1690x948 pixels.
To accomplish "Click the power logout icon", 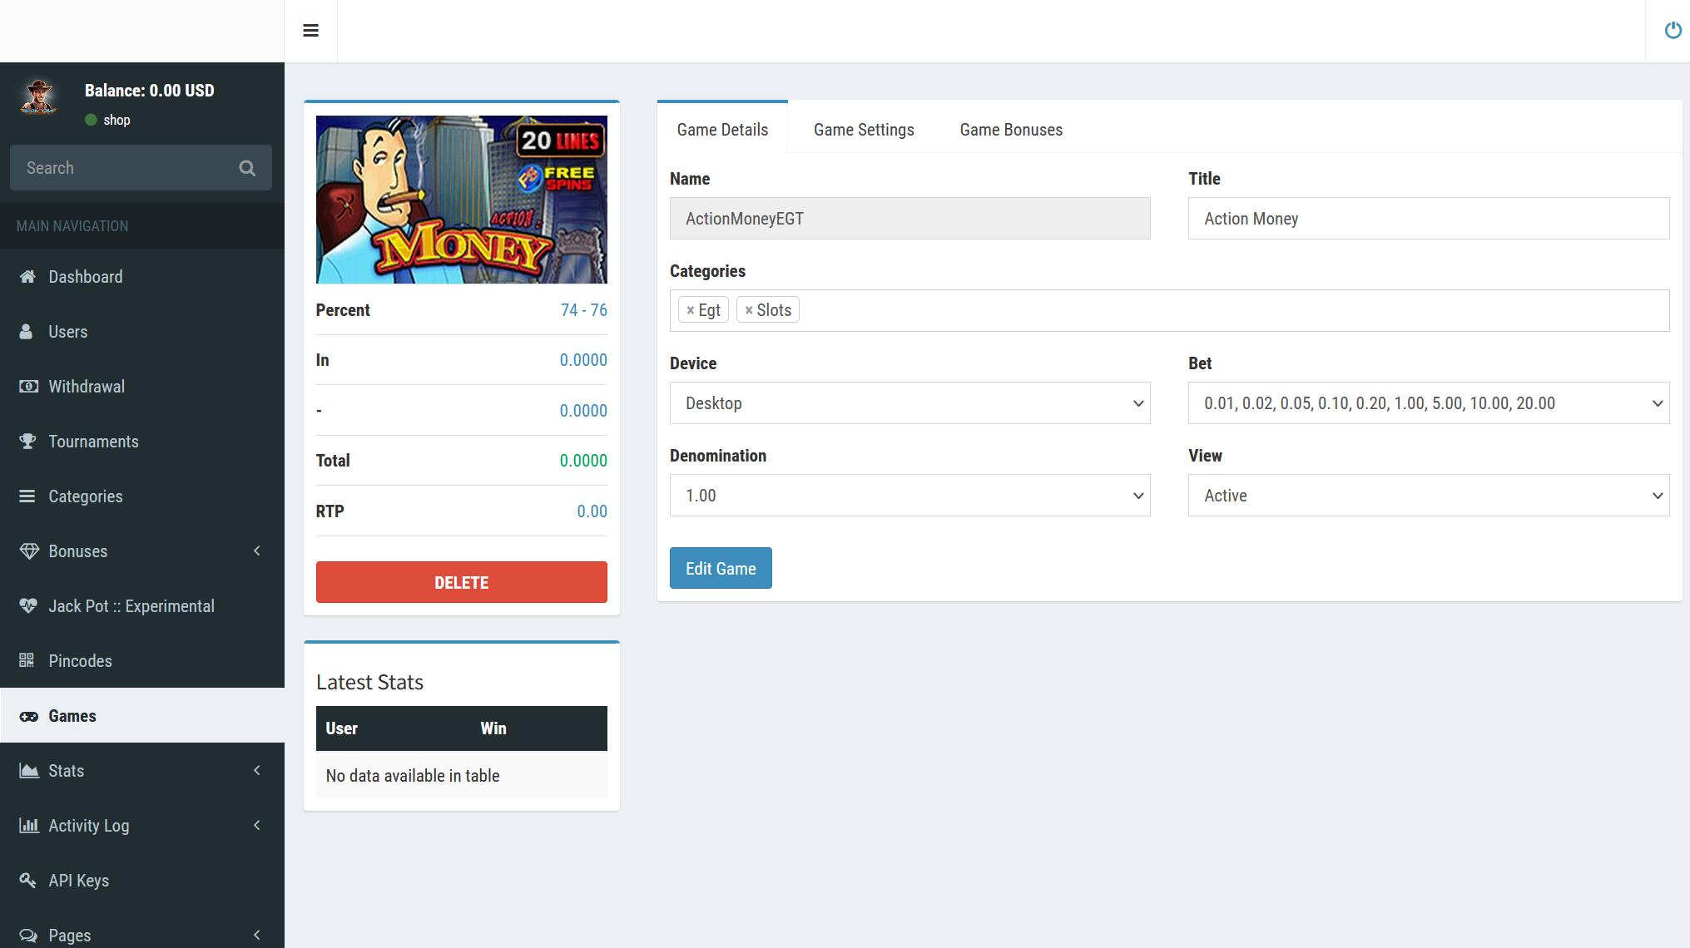I will 1673,31.
